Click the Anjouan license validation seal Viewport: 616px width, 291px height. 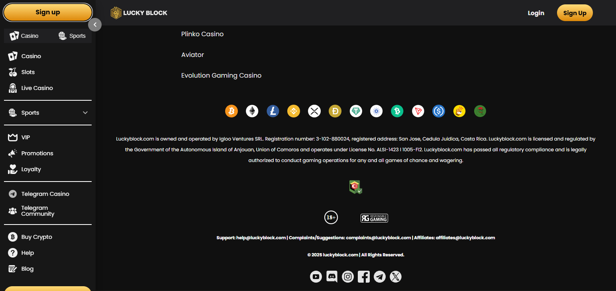[x=355, y=187]
